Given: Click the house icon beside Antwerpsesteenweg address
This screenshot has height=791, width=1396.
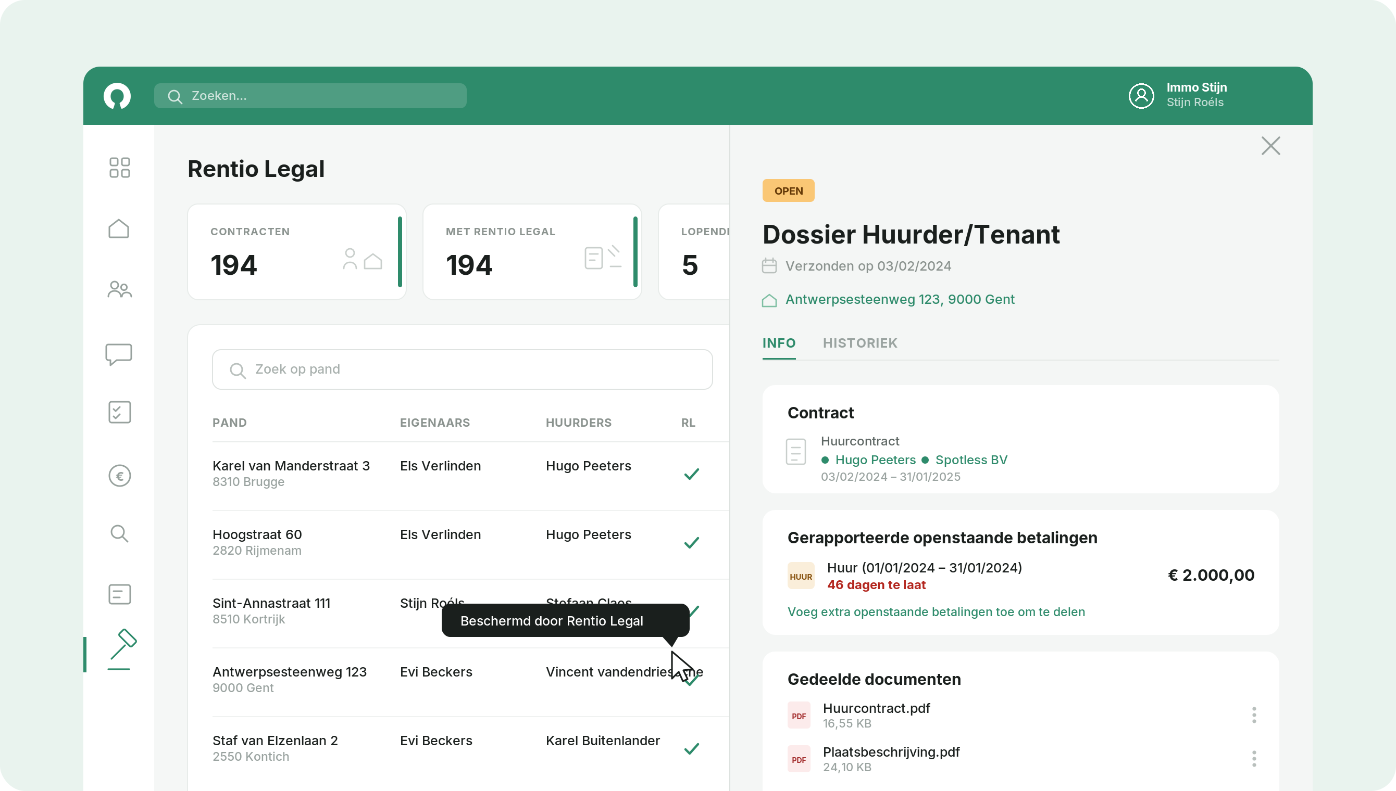Looking at the screenshot, I should [x=769, y=300].
